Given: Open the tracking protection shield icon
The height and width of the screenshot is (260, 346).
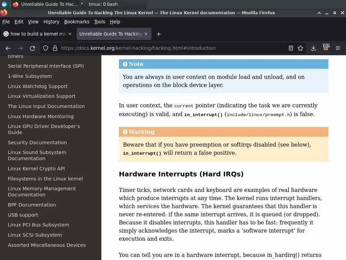Looking at the screenshot, I should [x=46, y=48].
